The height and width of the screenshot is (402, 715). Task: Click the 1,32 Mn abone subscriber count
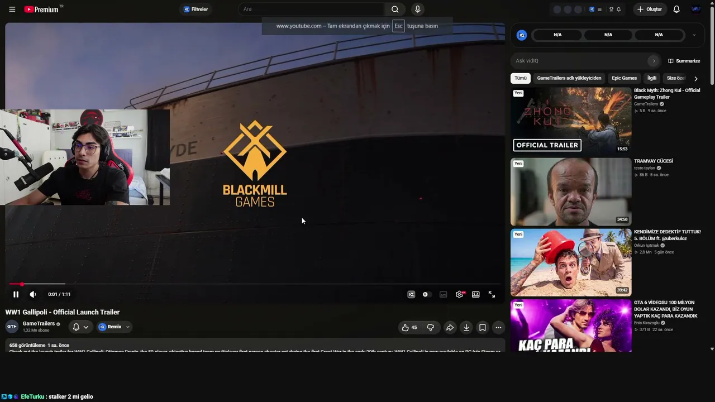[x=35, y=331]
